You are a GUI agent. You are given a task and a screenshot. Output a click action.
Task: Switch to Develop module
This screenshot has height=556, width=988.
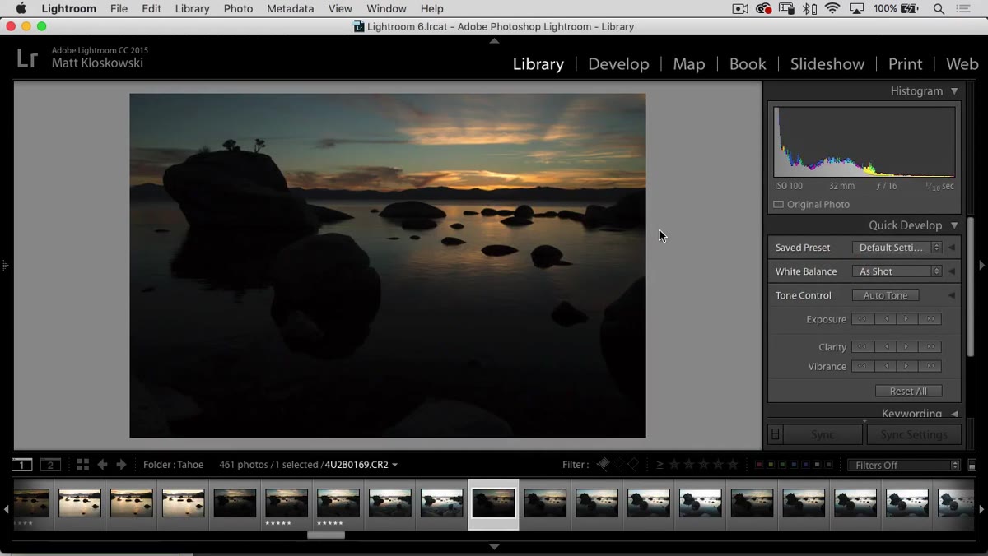618,64
